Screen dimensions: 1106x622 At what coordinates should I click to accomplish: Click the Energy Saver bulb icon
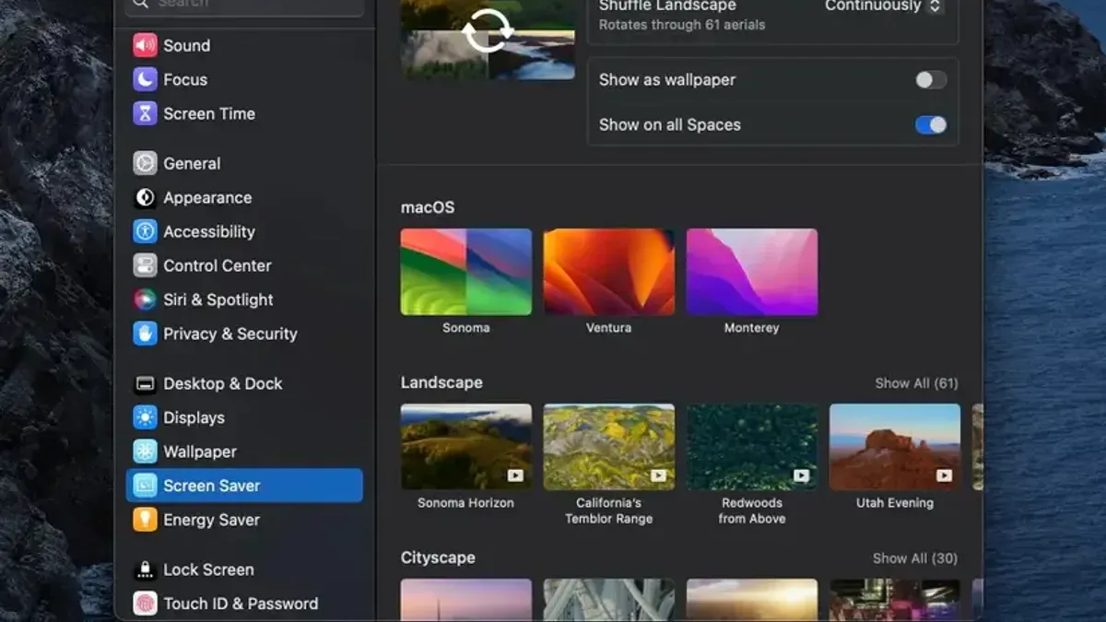pyautogui.click(x=145, y=520)
